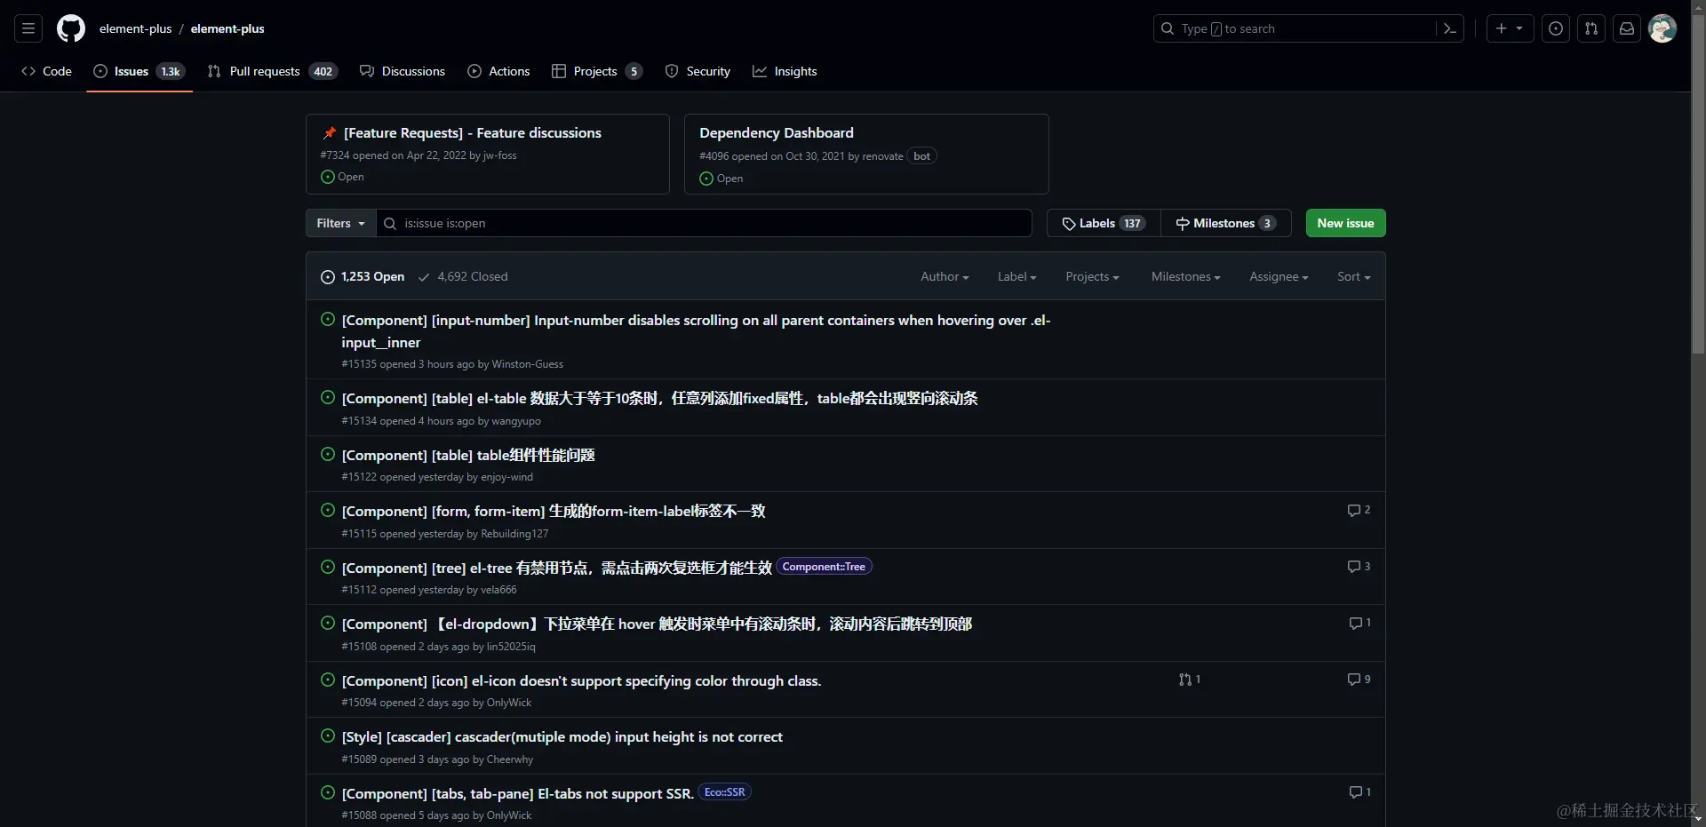Open the Milestones 3 button
This screenshot has height=827, width=1706.
[x=1226, y=224]
